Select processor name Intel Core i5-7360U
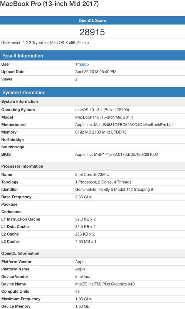The image size is (185, 309). click(92, 175)
